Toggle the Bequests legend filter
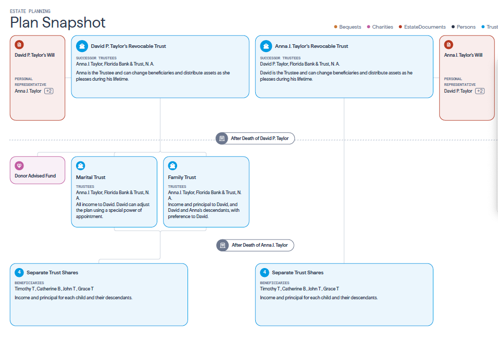Viewport: 498px width, 356px height. click(x=347, y=27)
